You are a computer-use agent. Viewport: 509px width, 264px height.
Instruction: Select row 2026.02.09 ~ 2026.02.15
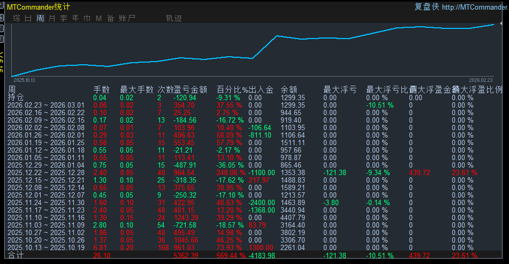pos(46,120)
